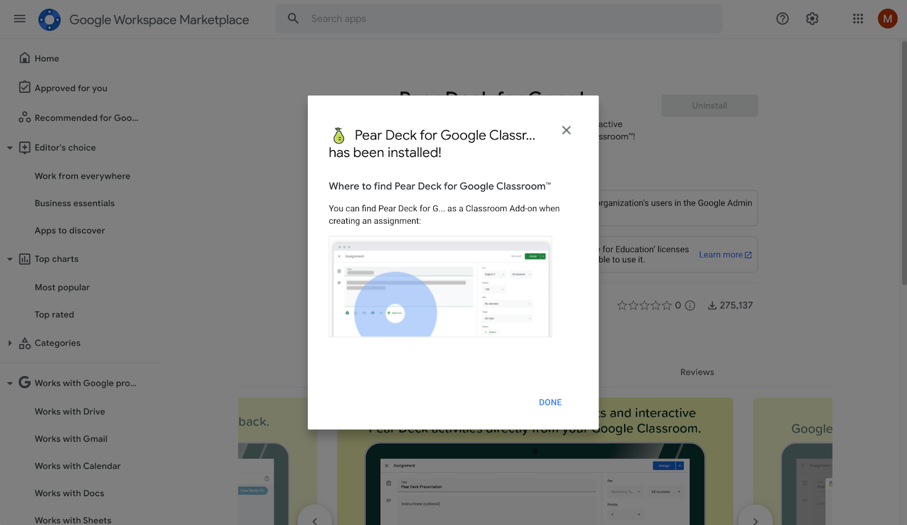The image size is (907, 525).
Task: Select Apps to discover in the sidebar
Action: click(69, 230)
